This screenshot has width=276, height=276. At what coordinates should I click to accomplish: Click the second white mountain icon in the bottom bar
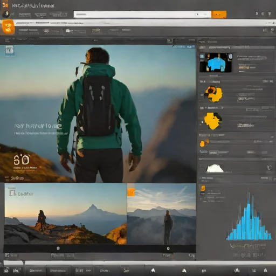[x=184, y=270]
